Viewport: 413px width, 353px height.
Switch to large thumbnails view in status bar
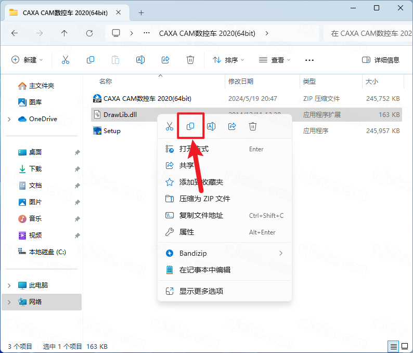405,346
